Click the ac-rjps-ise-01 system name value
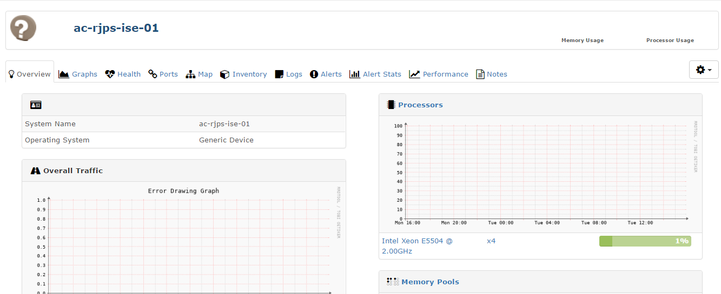 224,124
